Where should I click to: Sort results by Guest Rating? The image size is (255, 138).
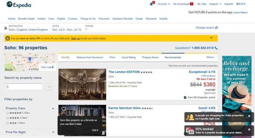pos(129,58)
